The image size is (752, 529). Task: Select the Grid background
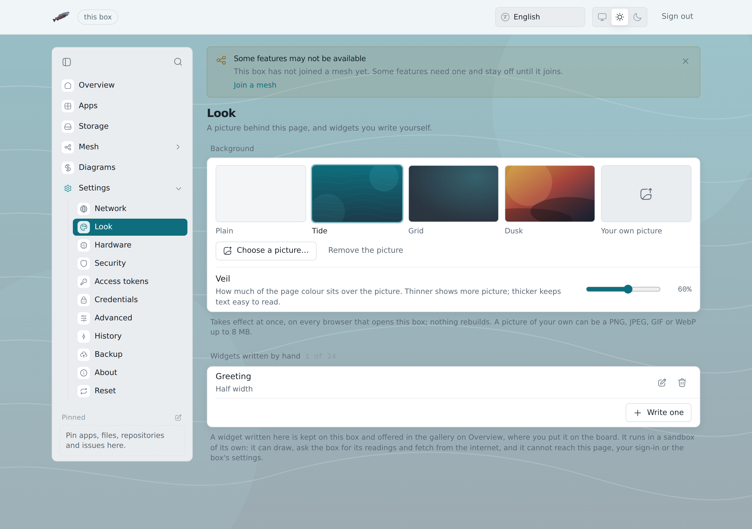(x=453, y=194)
